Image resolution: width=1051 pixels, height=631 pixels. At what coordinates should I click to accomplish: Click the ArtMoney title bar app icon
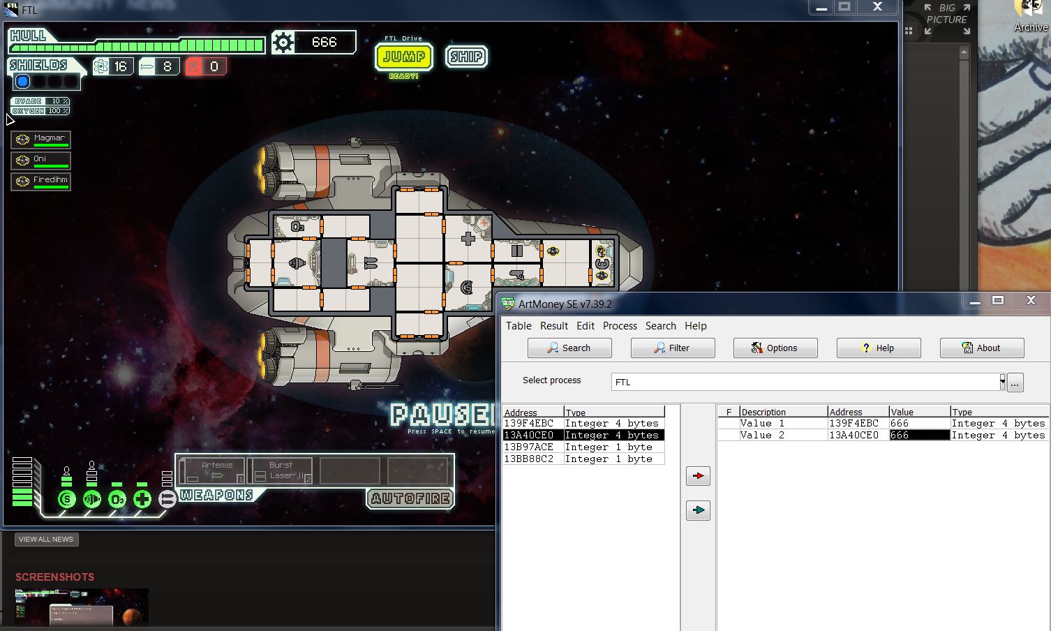click(x=508, y=304)
